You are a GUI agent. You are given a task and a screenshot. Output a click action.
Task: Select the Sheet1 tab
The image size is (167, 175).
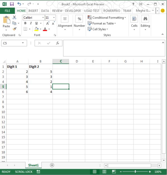click(33, 165)
